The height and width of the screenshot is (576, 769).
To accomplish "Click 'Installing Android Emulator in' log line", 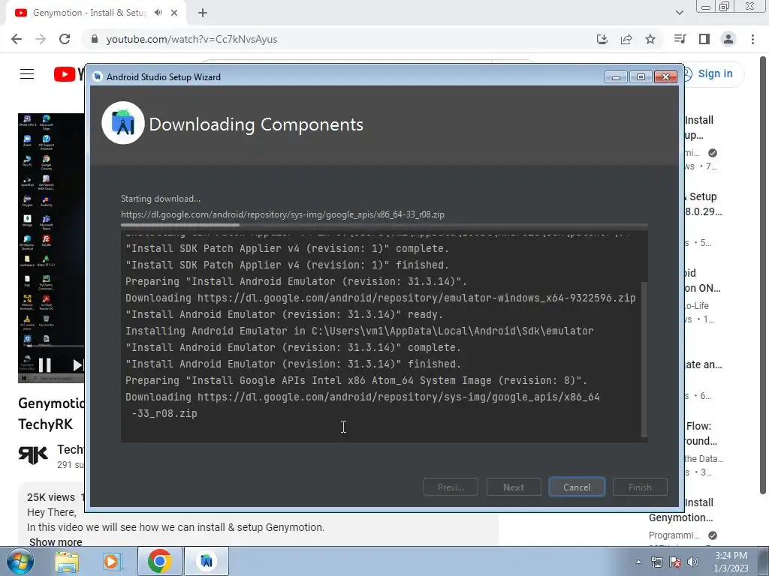I will click(360, 331).
